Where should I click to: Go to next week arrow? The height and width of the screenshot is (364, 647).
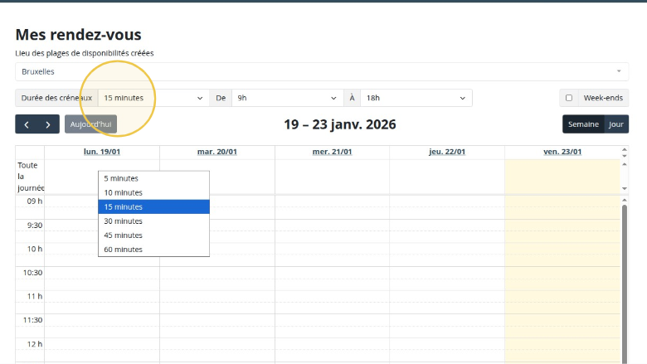(48, 124)
